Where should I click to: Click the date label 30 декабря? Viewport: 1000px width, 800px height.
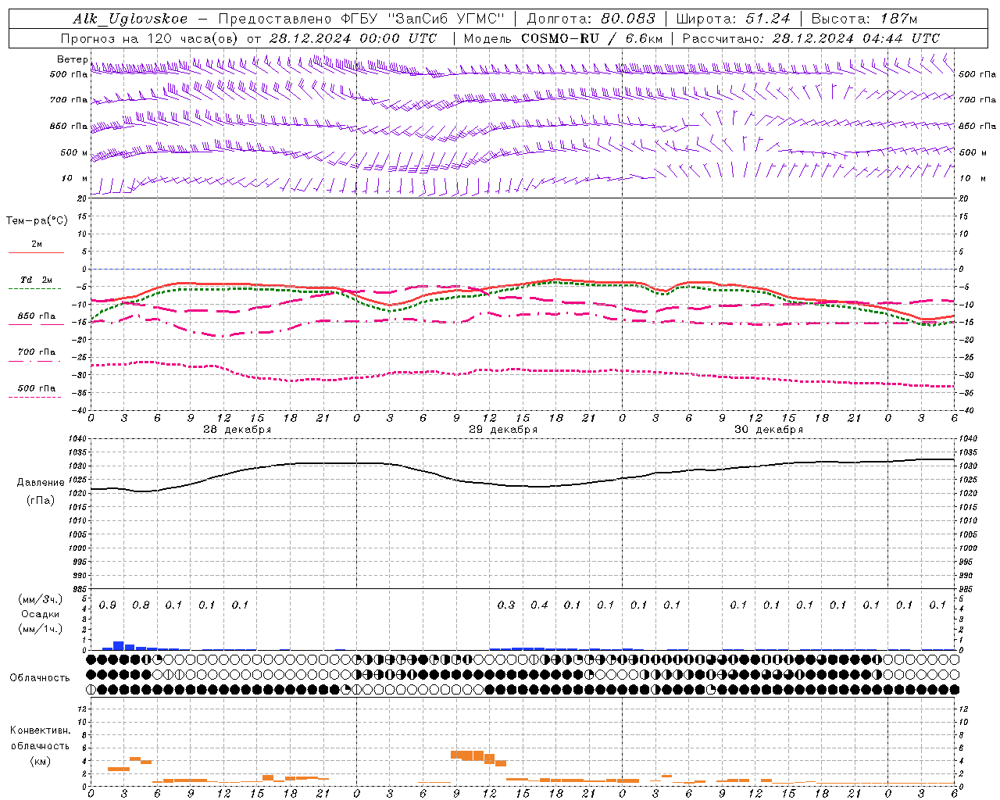tap(769, 430)
